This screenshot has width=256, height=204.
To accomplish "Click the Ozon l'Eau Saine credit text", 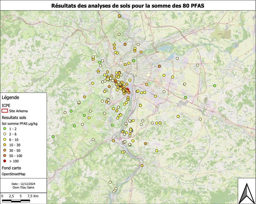I will [23, 187].
